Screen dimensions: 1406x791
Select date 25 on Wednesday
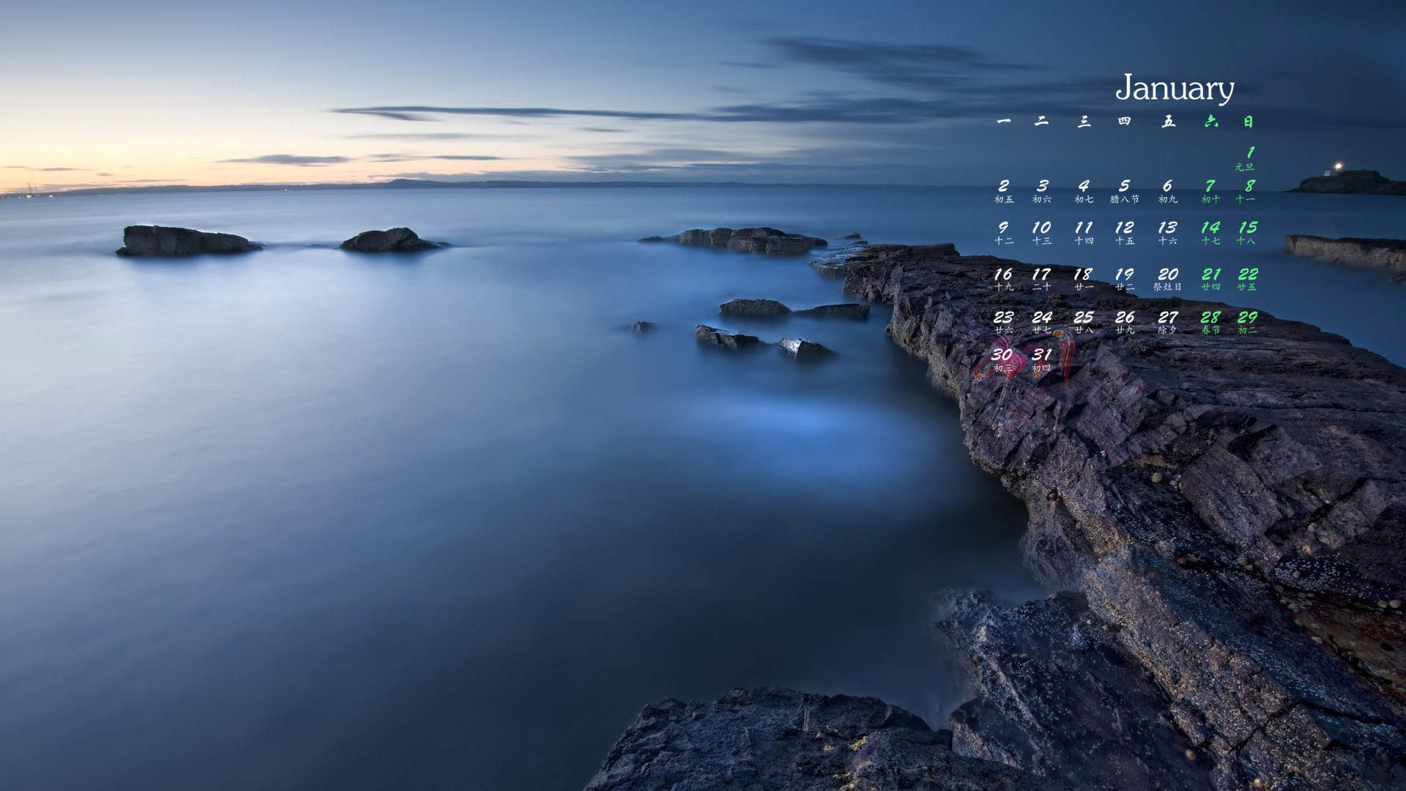1084,322
